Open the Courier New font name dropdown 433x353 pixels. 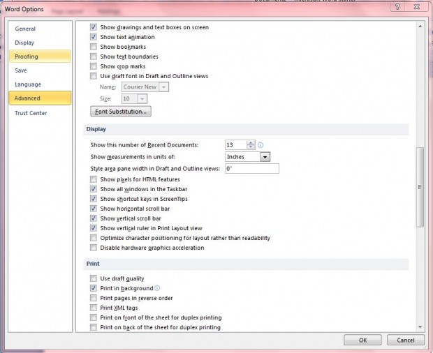click(x=163, y=87)
